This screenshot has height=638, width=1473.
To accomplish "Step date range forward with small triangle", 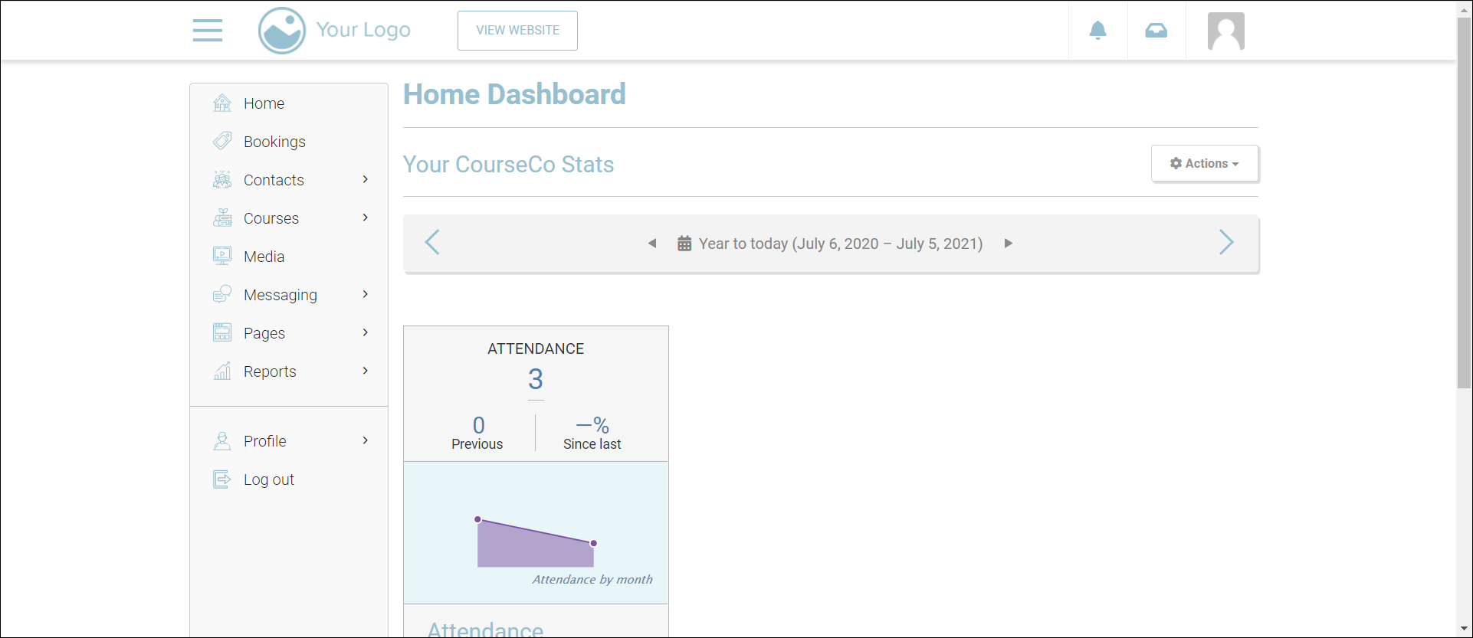I will coord(1009,244).
